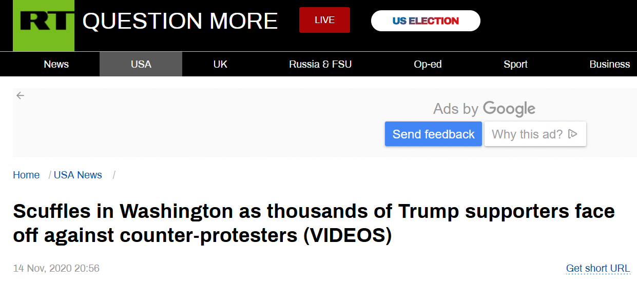This screenshot has width=637, height=284.
Task: Open Russia & FSU section
Action: click(x=320, y=64)
